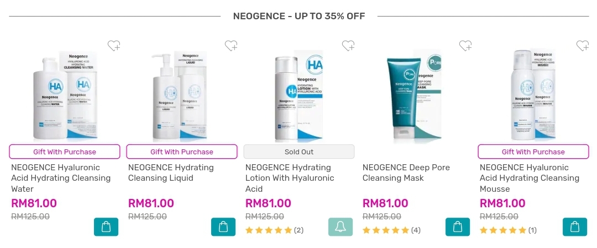Add Hydrating Cleansing Water to shopping bag

click(x=106, y=227)
